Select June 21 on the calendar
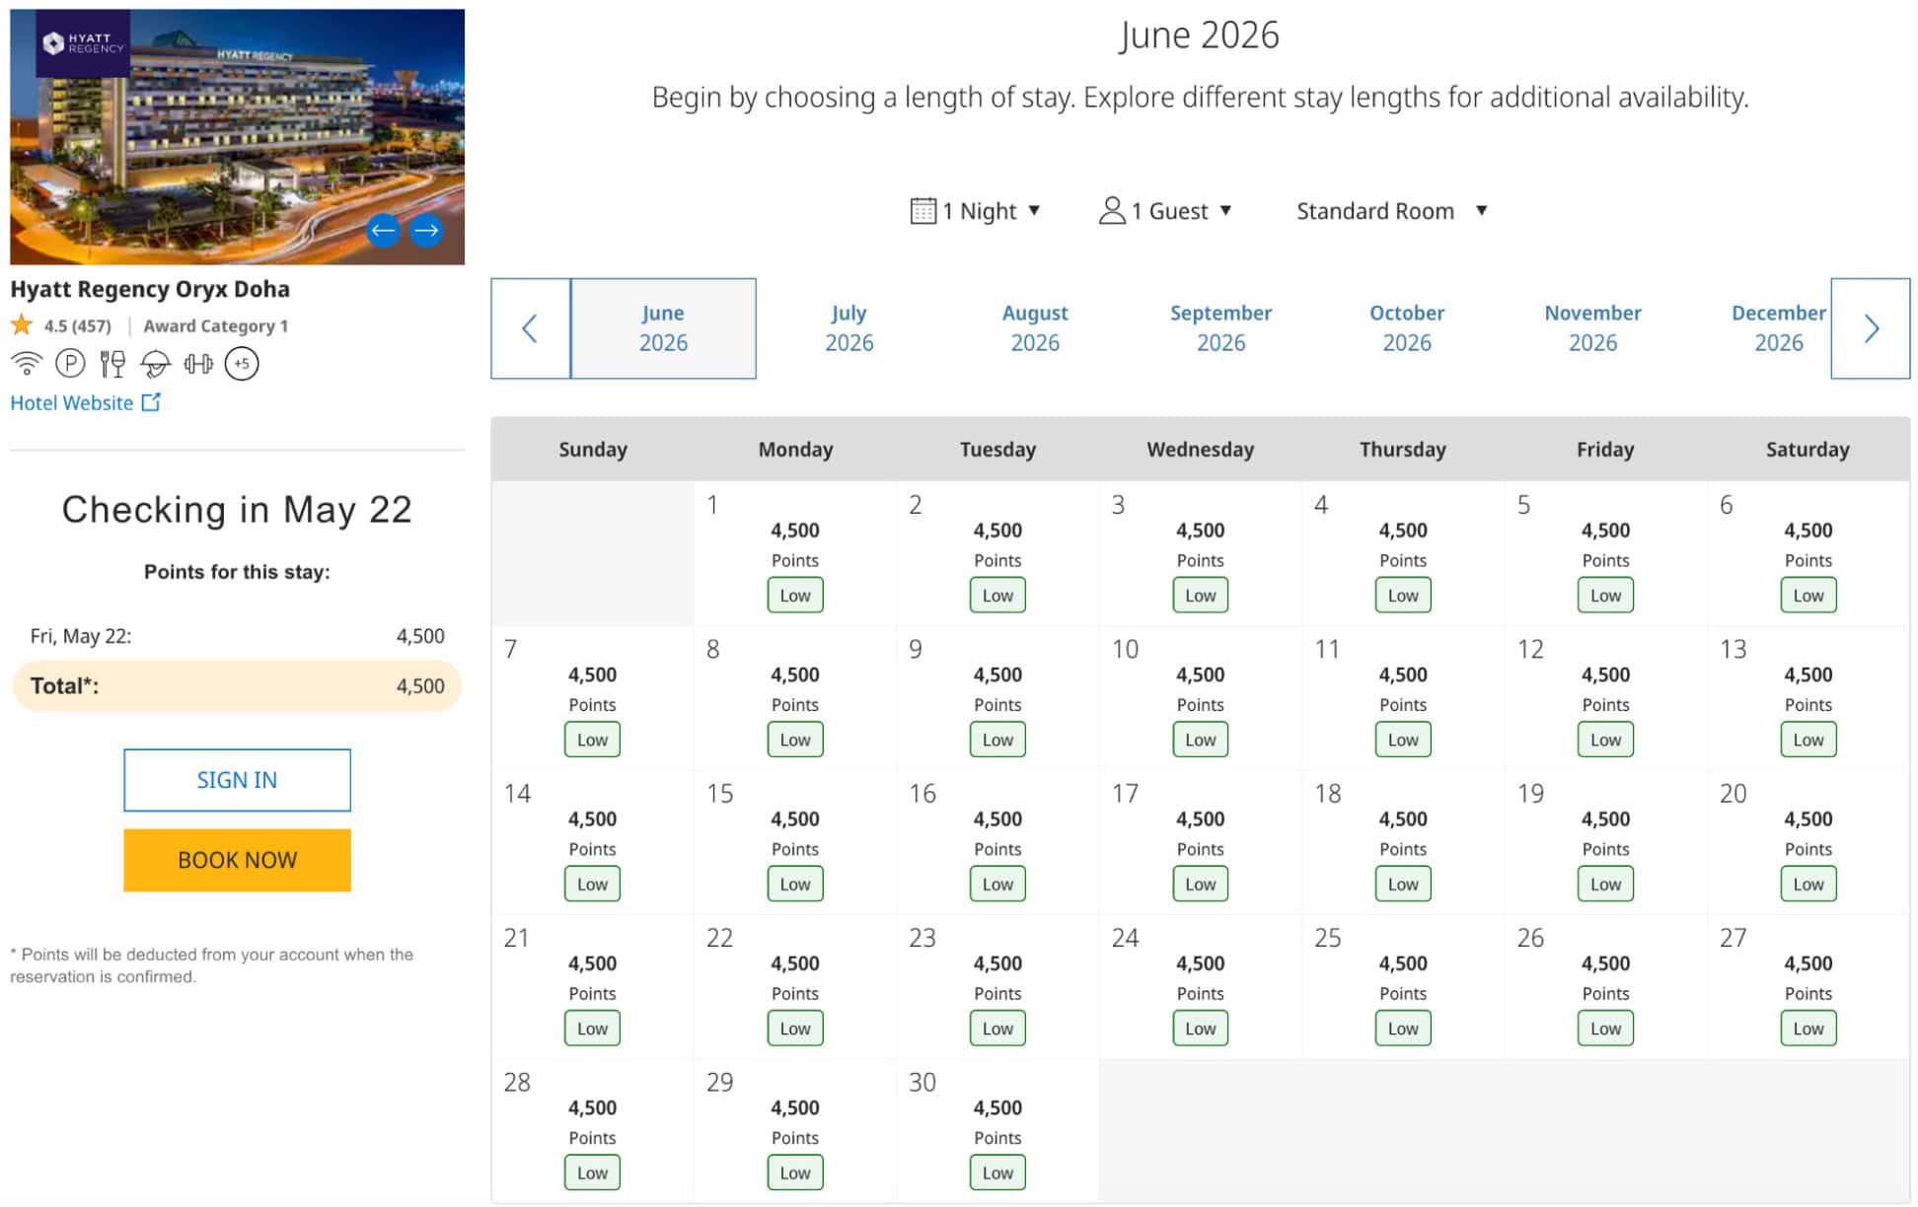Screen dimensions: 1918x1207 [x=592, y=986]
